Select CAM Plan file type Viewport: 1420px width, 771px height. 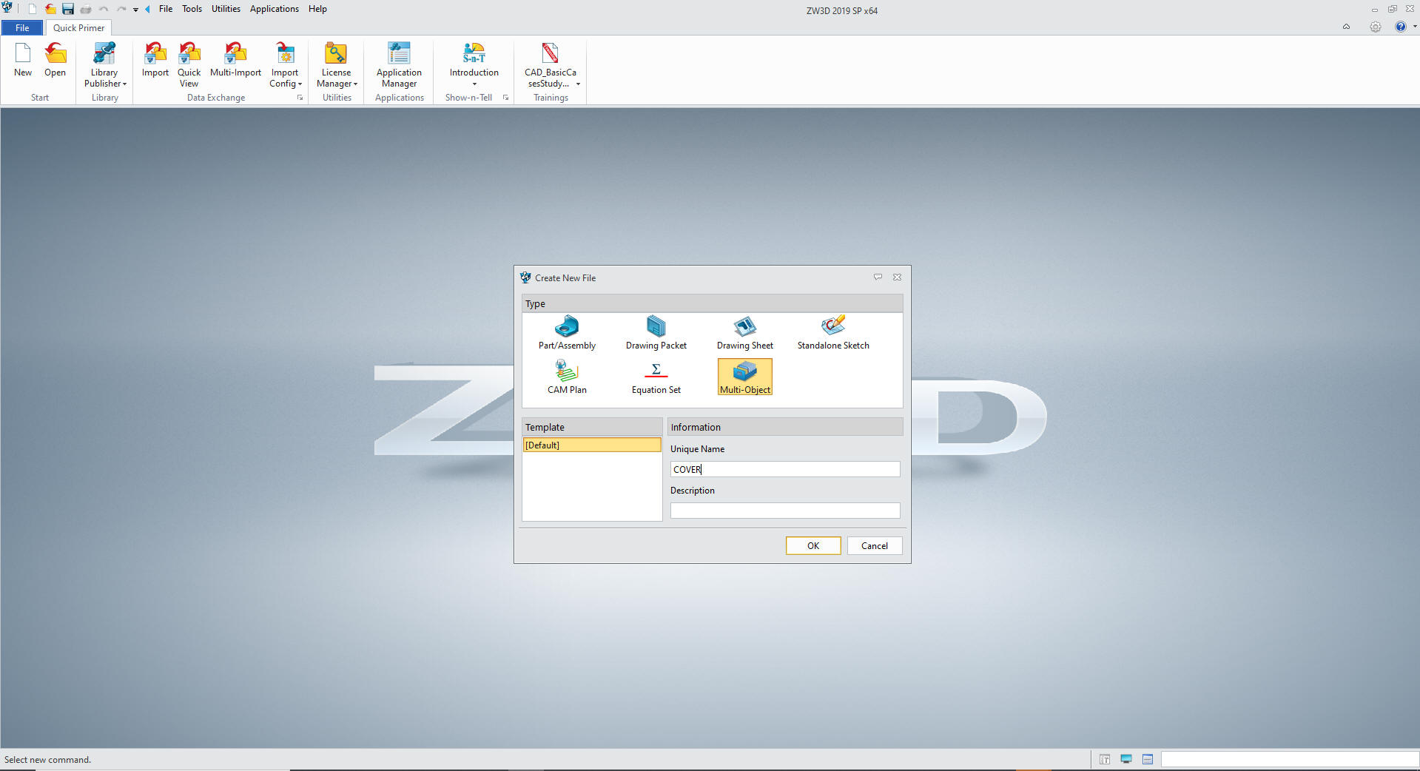(x=567, y=377)
